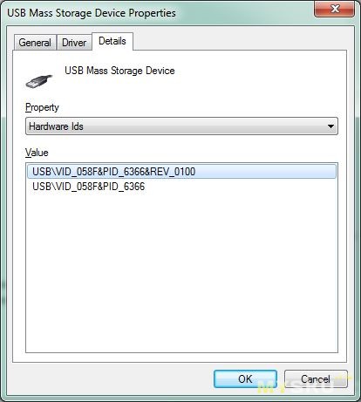Click empty space in the Value list box
This screenshot has width=361, height=402.
181,270
